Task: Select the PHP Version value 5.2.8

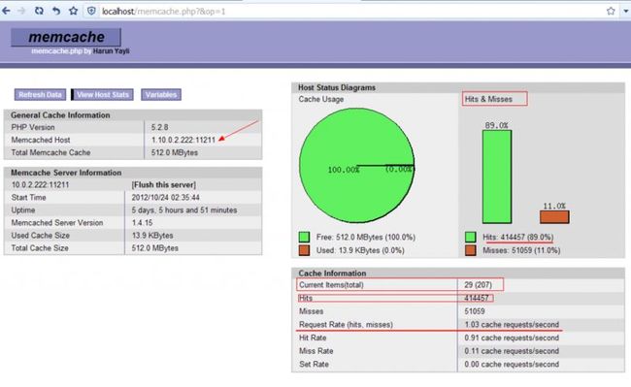Action: pos(160,127)
